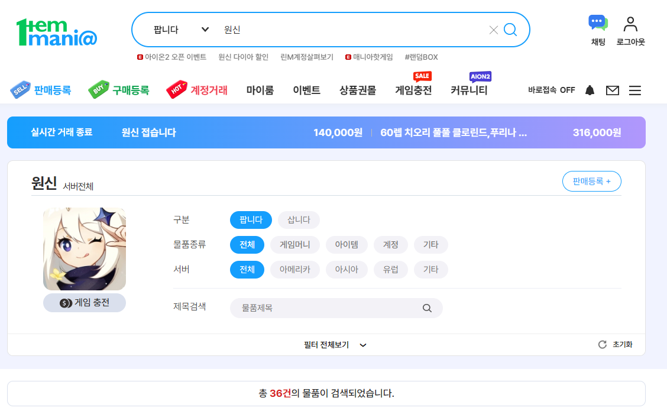Select 전체 in 서버 row
667x411 pixels.
click(x=247, y=269)
